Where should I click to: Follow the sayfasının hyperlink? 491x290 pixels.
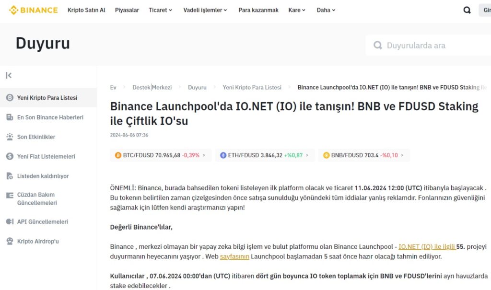(234, 256)
